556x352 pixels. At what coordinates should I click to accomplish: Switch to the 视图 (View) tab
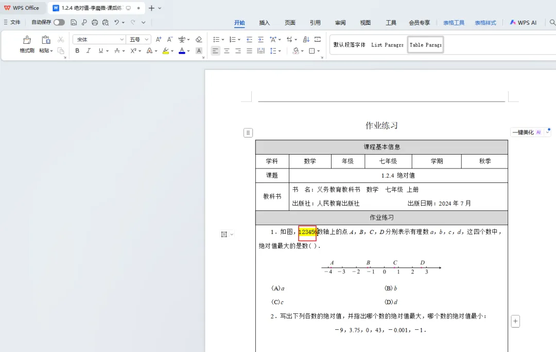[x=366, y=23]
